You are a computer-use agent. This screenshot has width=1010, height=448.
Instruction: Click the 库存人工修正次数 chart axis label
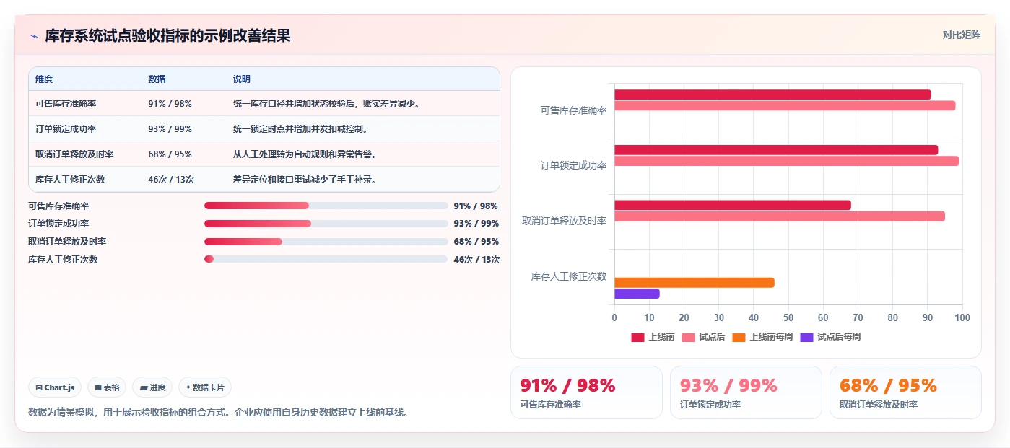[x=568, y=276]
